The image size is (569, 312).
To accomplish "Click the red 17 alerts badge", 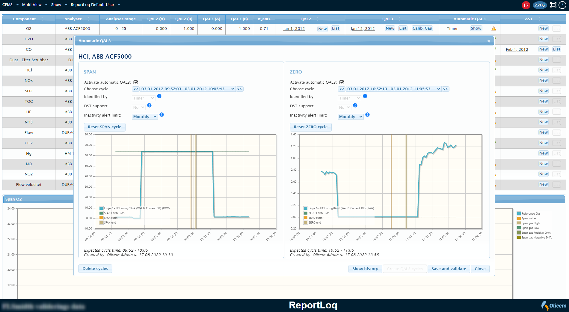I will point(526,5).
